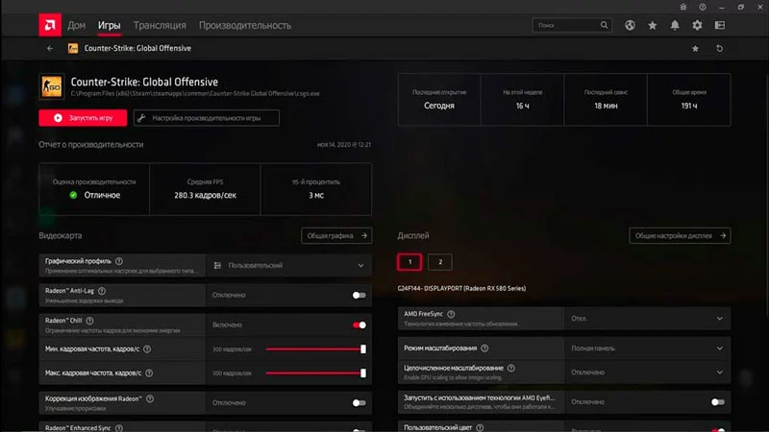
Task: Show help for Мин. кадровая частота
Action: [x=147, y=348]
